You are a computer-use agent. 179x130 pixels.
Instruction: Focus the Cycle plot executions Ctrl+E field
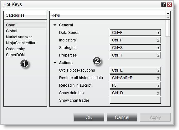pyautogui.click(x=135, y=70)
